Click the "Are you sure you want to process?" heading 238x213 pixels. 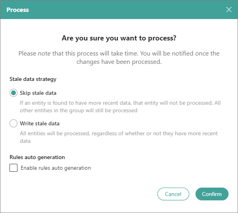pos(119,38)
